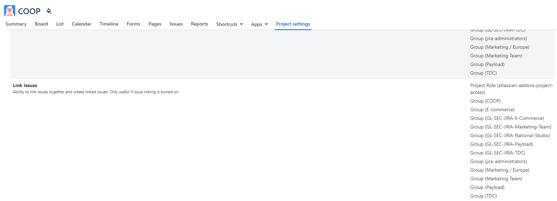Switch to the Issues tab
The height and width of the screenshot is (201, 557).
(x=176, y=24)
